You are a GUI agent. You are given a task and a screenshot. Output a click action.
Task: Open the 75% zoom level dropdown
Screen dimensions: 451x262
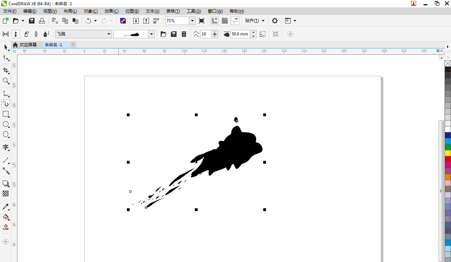[x=192, y=21]
